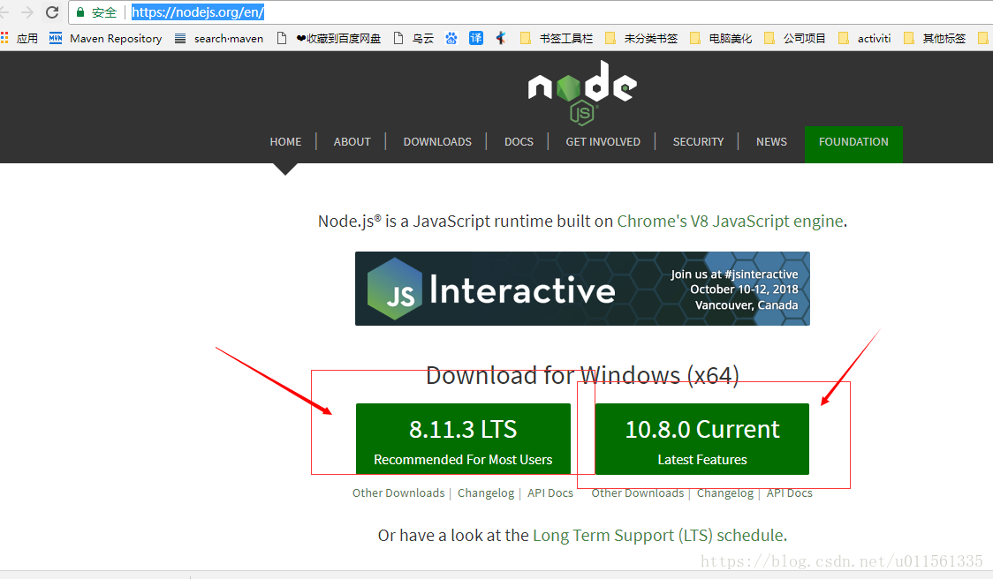Open the SECURITY nav item
This screenshot has width=993, height=579.
698,142
